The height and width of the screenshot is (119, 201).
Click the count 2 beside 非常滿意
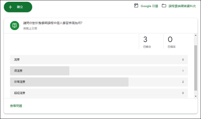183,82
